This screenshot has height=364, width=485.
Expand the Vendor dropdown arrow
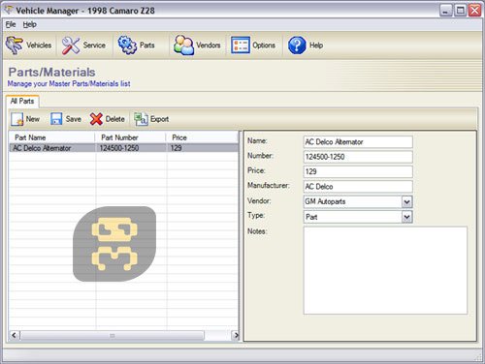[x=407, y=202]
